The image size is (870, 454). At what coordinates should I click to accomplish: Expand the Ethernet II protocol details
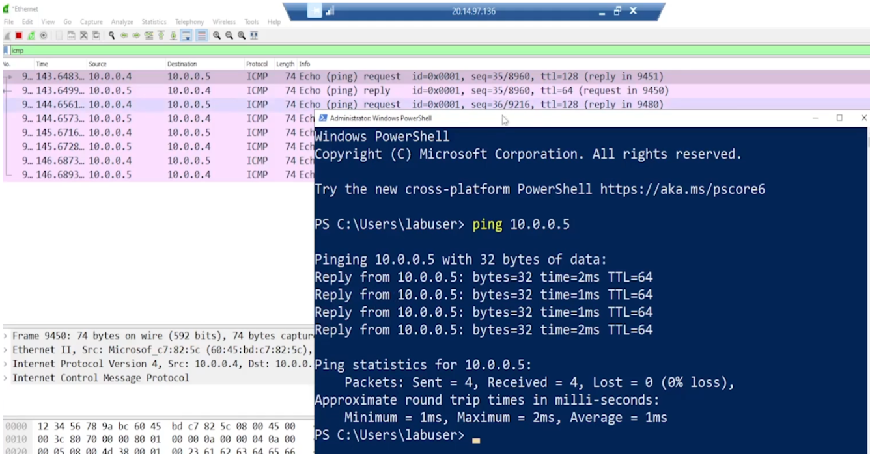tap(5, 350)
